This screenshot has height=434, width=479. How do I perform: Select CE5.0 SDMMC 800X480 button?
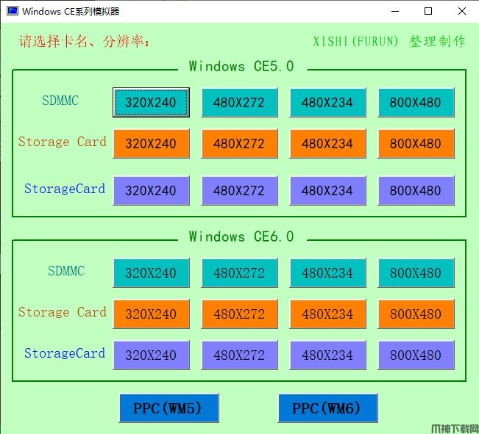pos(416,103)
